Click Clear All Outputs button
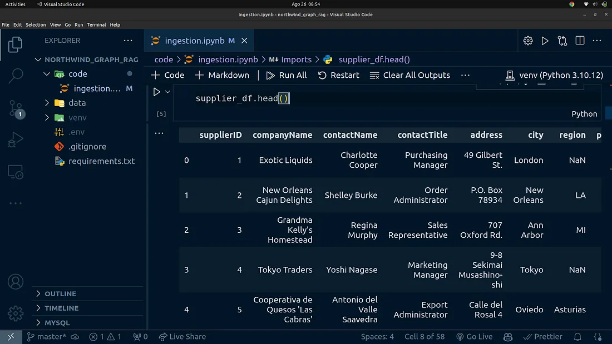This screenshot has height=344, width=612. [x=410, y=75]
